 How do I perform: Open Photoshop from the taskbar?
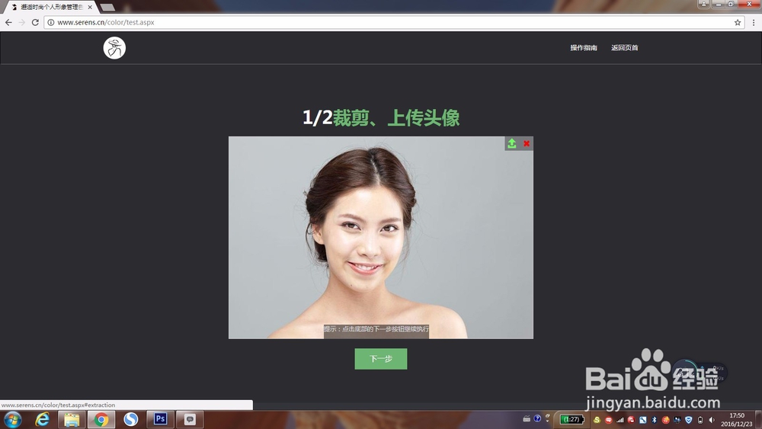[x=160, y=419]
